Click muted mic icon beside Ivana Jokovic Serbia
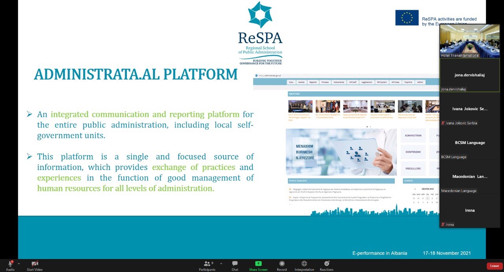Image resolution: width=504 pixels, height=272 pixels. click(443, 123)
